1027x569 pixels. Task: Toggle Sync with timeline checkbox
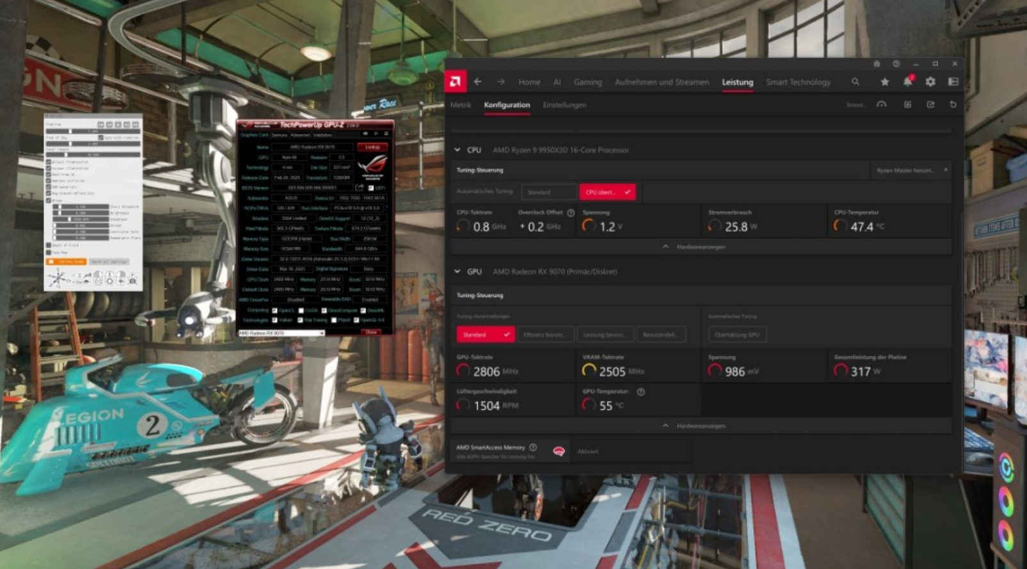pos(101,138)
